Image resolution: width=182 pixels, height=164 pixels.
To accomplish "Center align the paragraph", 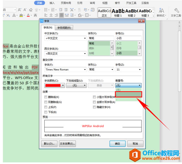I will pos(51,15).
